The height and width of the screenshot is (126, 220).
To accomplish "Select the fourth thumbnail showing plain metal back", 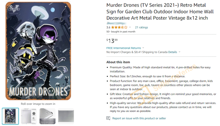I will tap(66, 116).
